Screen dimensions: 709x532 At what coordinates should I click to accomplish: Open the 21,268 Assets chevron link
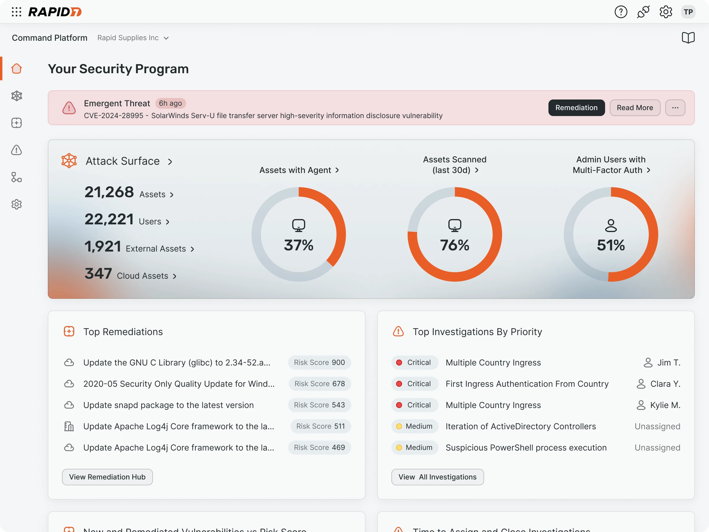point(171,195)
